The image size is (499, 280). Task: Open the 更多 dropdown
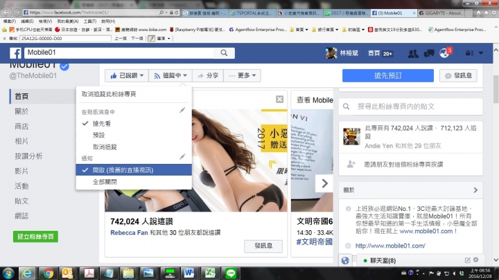click(x=242, y=75)
